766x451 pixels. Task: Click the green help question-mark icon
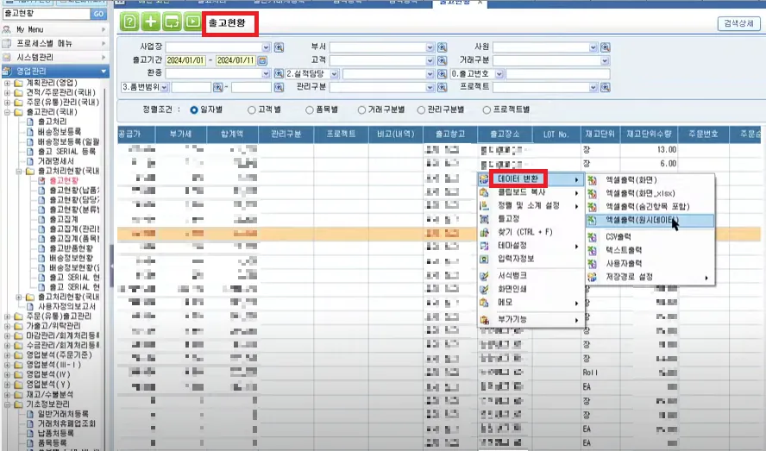coord(129,22)
